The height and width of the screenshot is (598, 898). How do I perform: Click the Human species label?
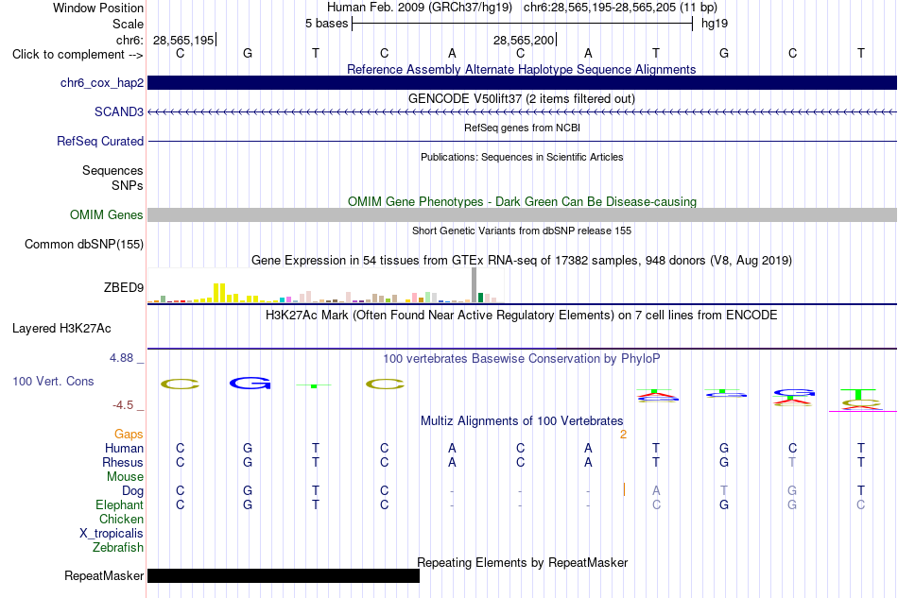coord(124,448)
